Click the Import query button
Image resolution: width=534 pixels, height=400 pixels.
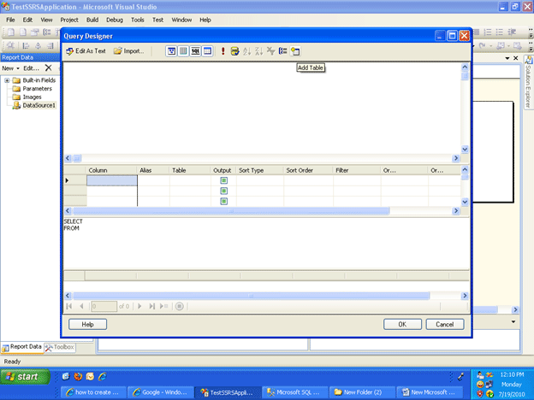point(128,51)
